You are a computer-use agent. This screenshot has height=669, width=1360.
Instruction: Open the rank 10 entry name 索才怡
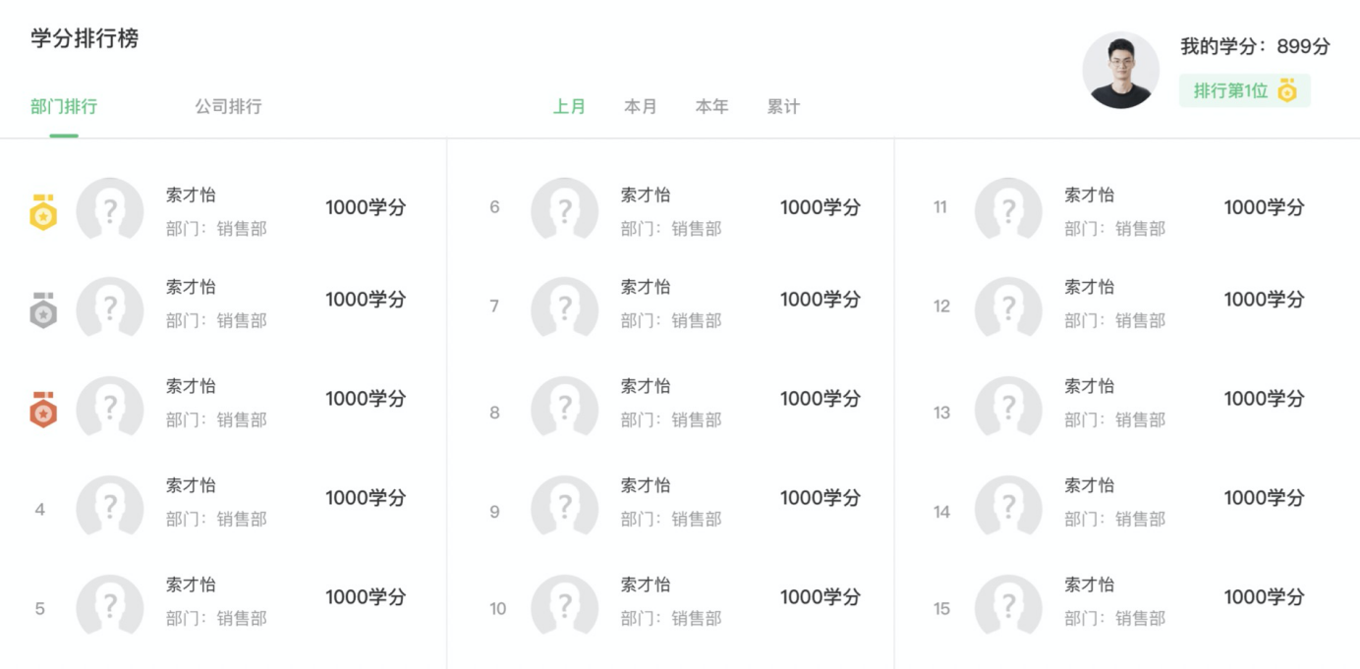coord(646,585)
